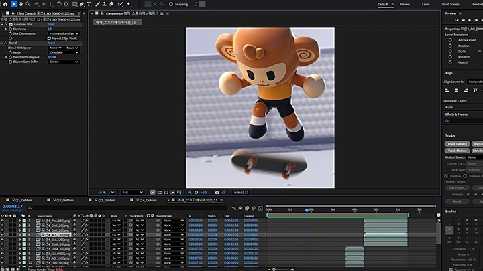483x271 pixels.
Task: Click the timeline search field
Action: [127, 208]
